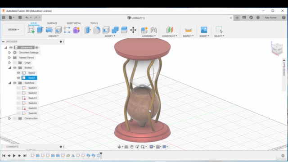Open the CREATE dropdown menu
This screenshot has width=288, height=162.
tap(54, 36)
